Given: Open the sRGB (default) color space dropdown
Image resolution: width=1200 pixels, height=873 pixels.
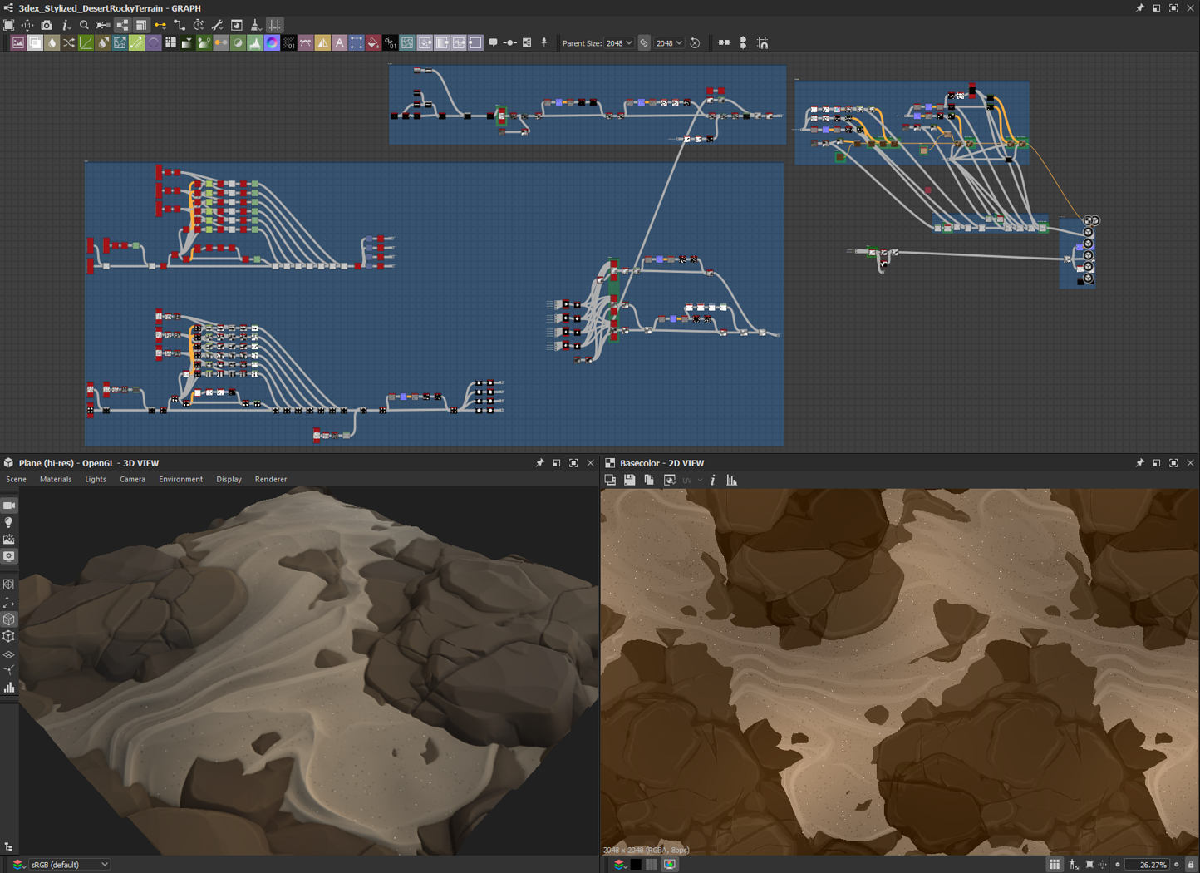Looking at the screenshot, I should pyautogui.click(x=69, y=865).
